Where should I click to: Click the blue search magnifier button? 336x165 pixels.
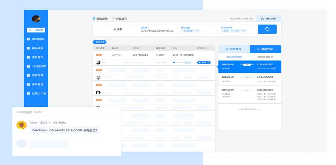267,29
